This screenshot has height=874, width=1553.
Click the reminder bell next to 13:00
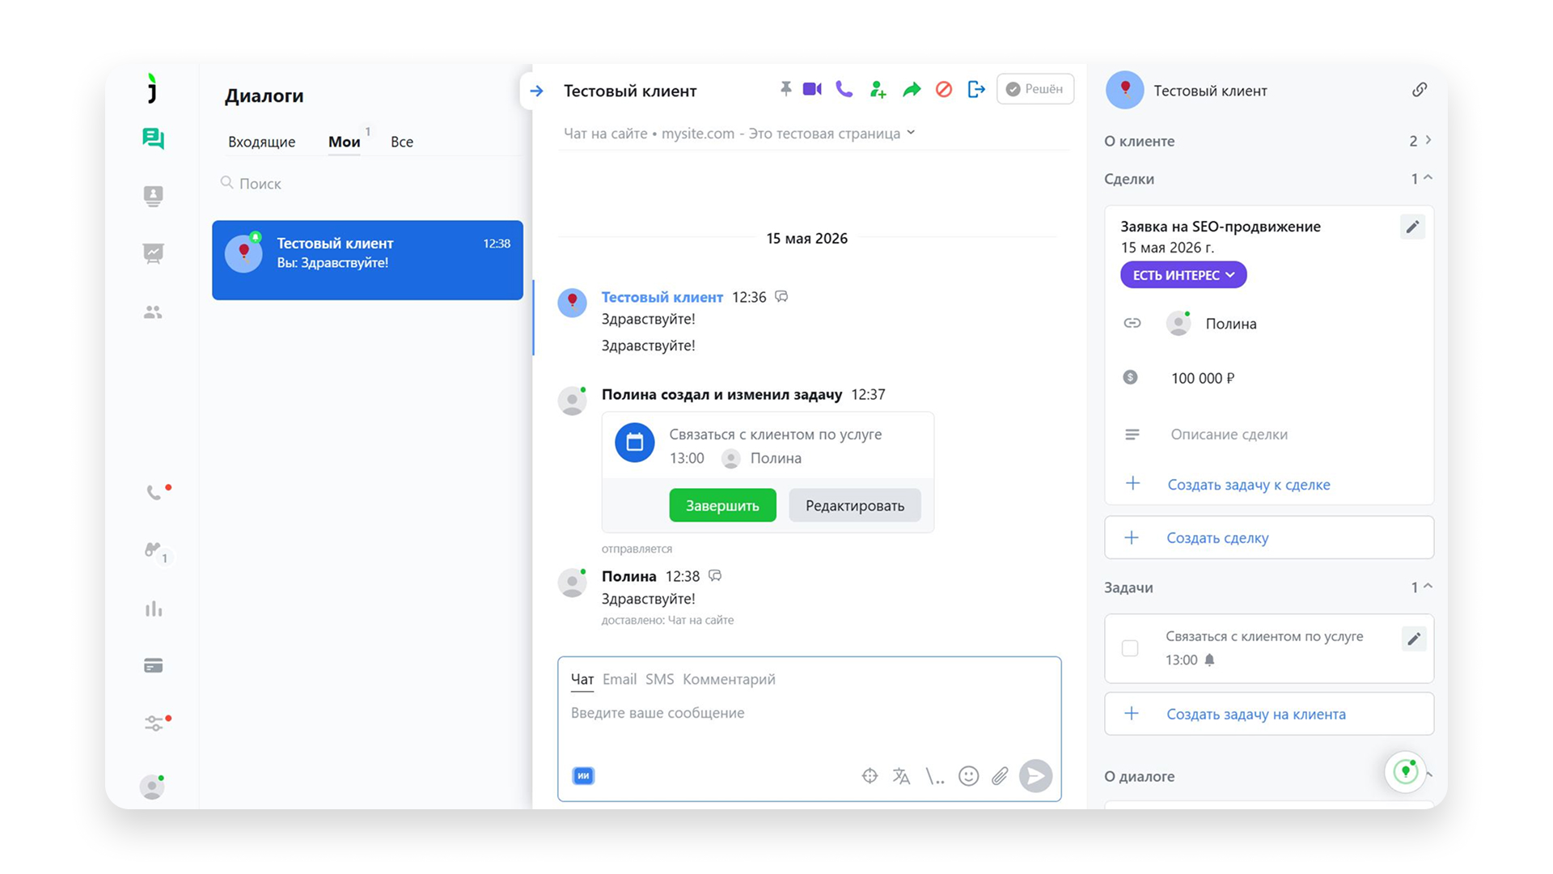pyautogui.click(x=1209, y=660)
